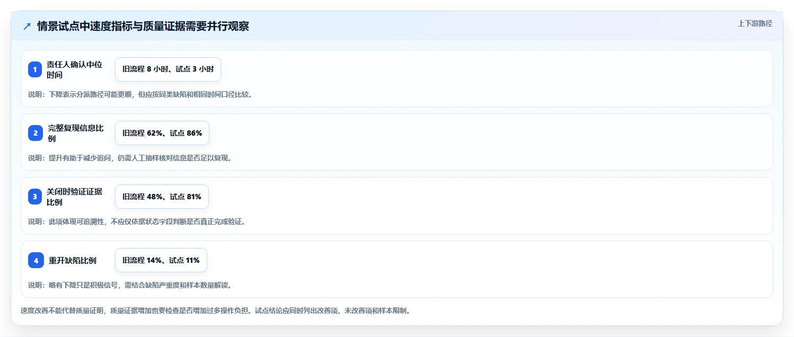Viewport: 794px width, 337px height.
Task: Click the note about 可追溯性
Action: coord(137,221)
